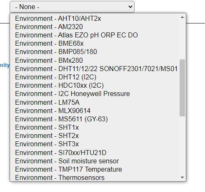
Task: Select Environment - AHT10/AHT2x option
Action: tap(94, 18)
